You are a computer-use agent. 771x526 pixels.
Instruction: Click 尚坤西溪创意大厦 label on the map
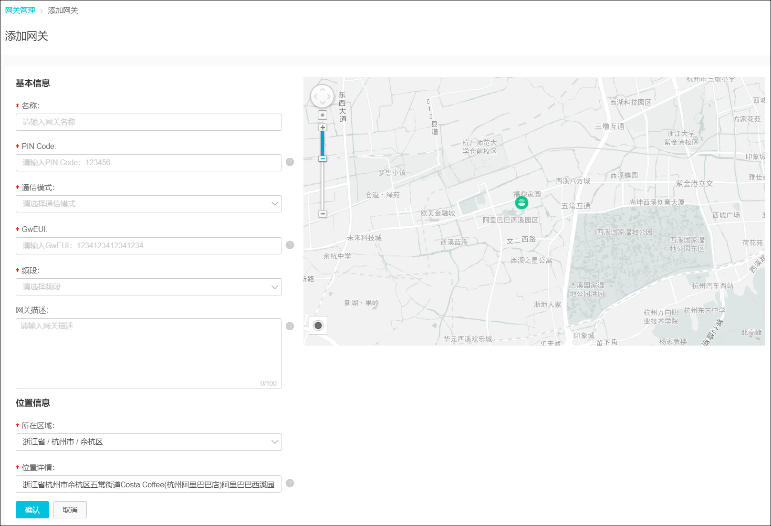tap(656, 202)
